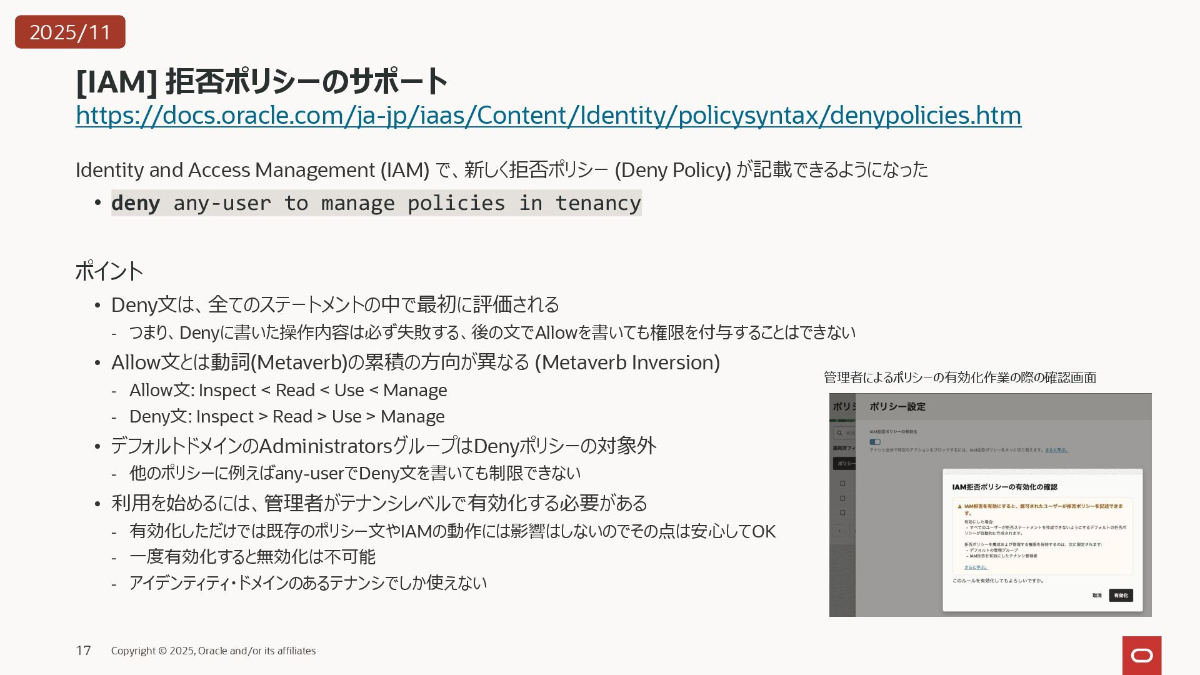Click the ポリシー設定 panel heading
The width and height of the screenshot is (1200, 675).
coord(897,407)
